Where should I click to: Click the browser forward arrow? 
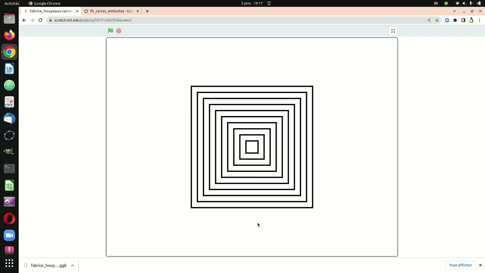point(32,20)
